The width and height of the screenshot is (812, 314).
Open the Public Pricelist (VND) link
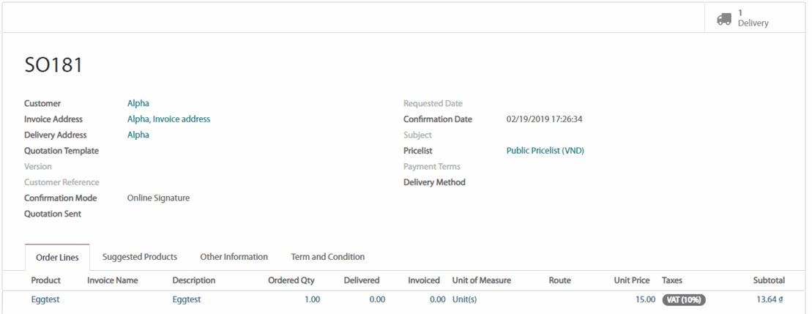(x=545, y=151)
